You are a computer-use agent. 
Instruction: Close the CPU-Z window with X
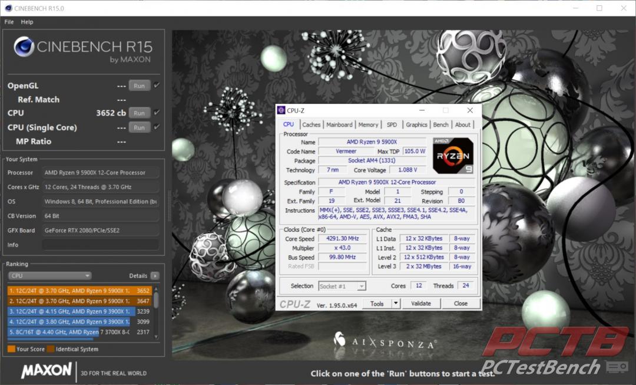click(x=470, y=110)
